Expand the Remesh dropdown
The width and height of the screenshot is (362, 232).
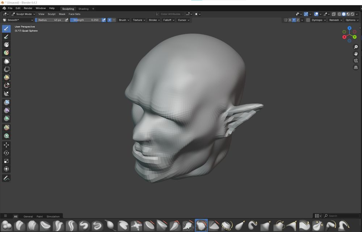(335, 20)
